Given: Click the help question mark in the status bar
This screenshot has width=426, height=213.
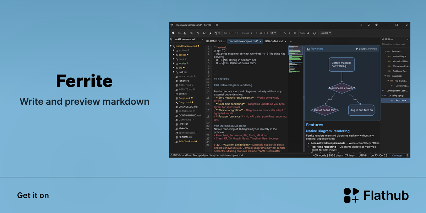Looking at the screenshot, I should pos(408,155).
